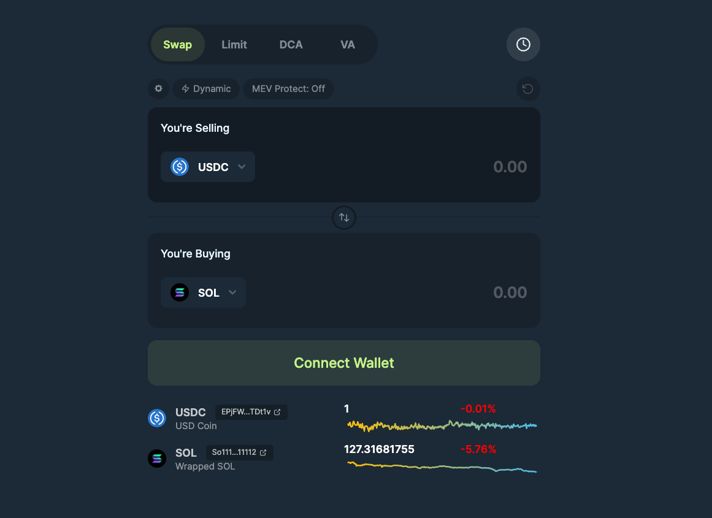The image size is (712, 518).
Task: Open USDC address external link icon
Action: tap(277, 413)
